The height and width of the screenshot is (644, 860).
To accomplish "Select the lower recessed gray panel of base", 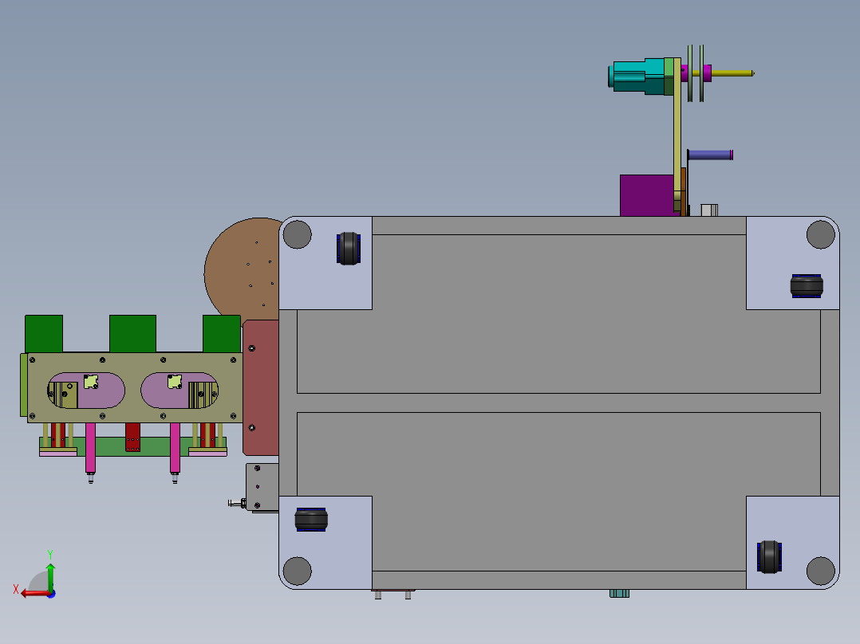I will (558, 492).
